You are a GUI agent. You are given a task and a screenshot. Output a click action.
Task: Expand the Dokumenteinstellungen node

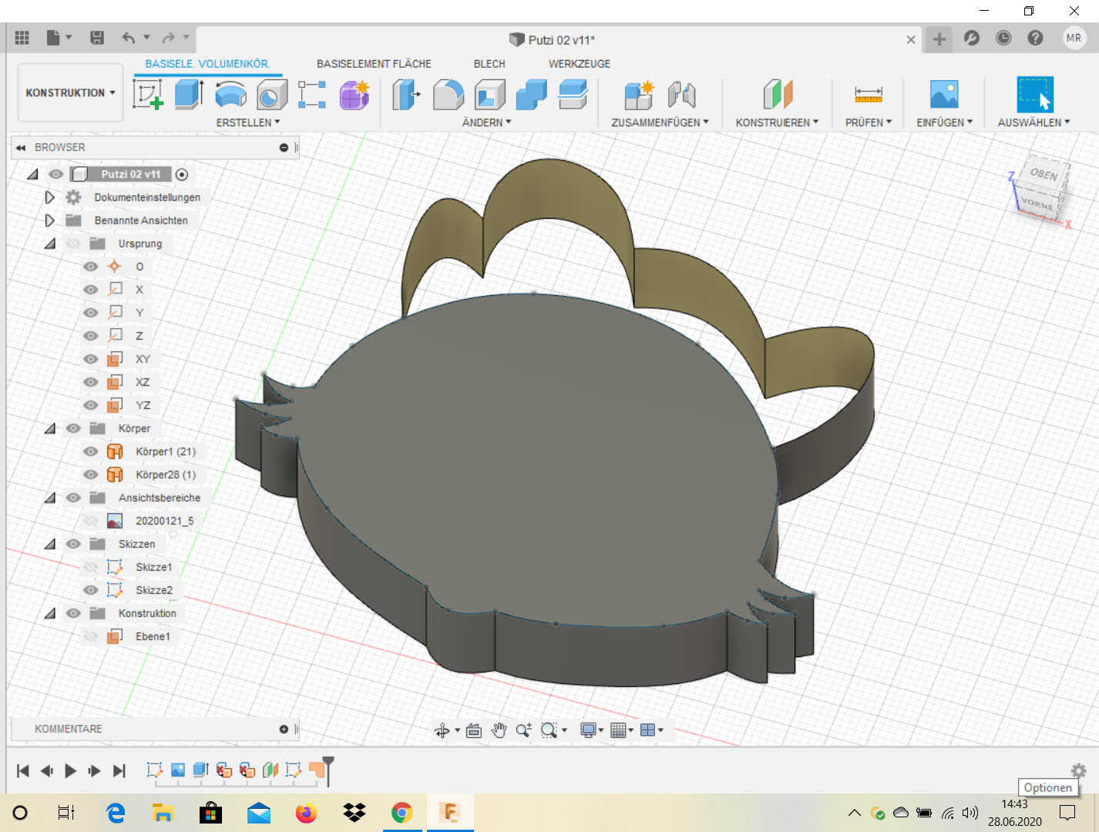49,197
